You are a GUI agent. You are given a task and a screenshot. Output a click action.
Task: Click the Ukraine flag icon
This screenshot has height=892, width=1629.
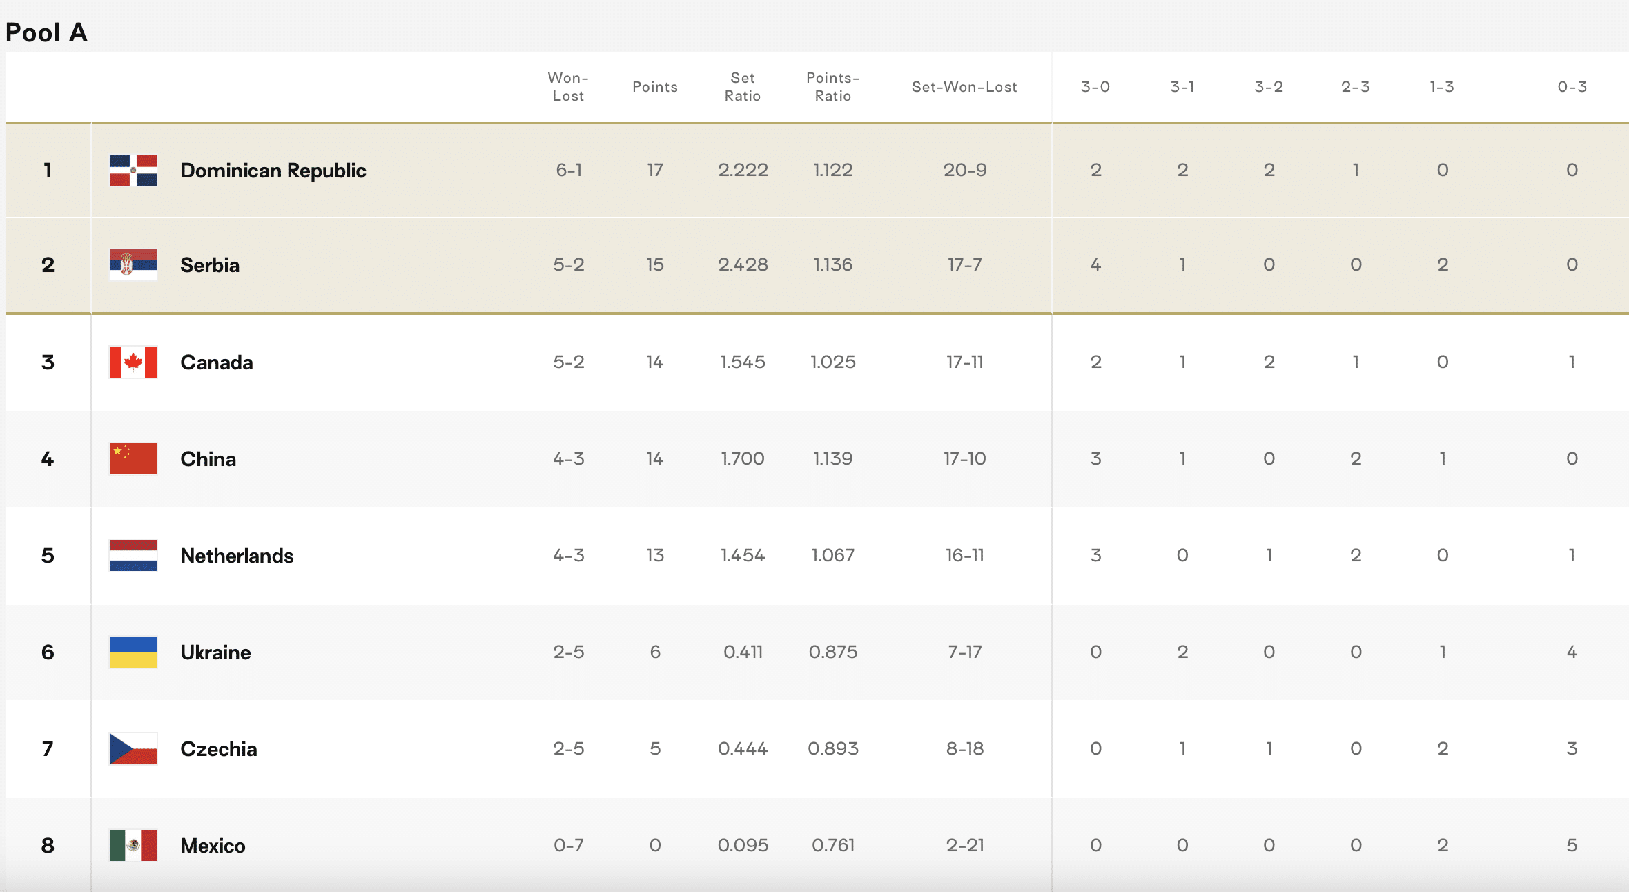(133, 652)
